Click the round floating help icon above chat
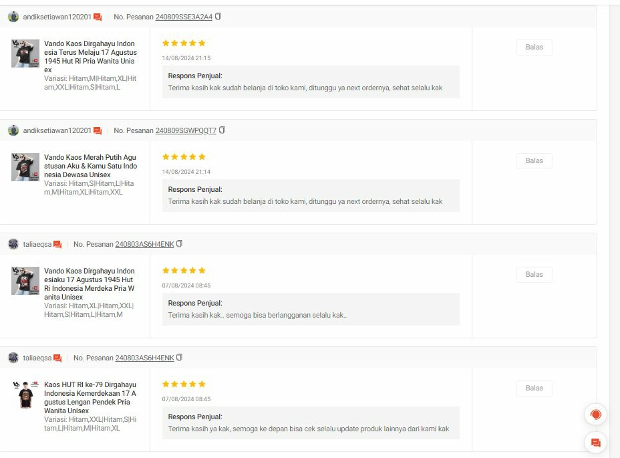The height and width of the screenshot is (458, 620). click(x=595, y=415)
